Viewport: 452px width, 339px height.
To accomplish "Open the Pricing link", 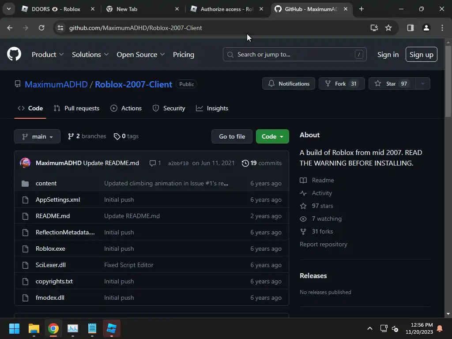I will click(x=184, y=54).
